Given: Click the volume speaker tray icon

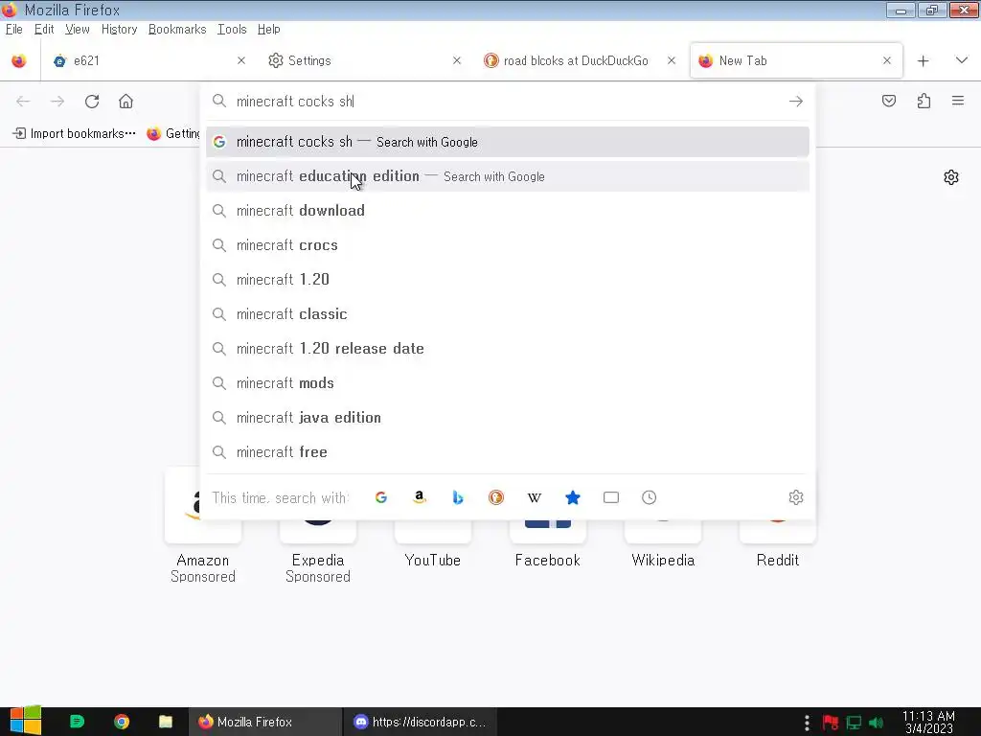Looking at the screenshot, I should [x=876, y=723].
